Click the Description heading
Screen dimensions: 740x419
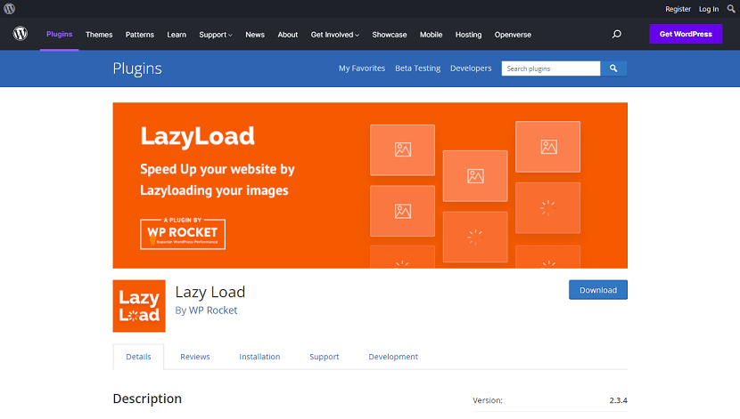(x=147, y=399)
